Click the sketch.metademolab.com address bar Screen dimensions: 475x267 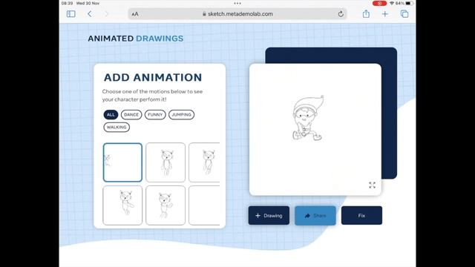pyautogui.click(x=237, y=14)
